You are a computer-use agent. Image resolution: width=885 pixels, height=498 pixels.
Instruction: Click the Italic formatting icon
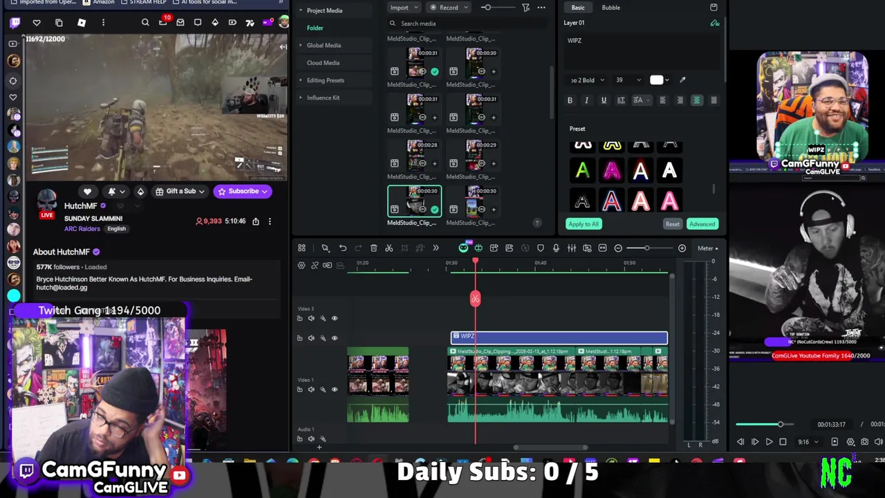click(586, 101)
